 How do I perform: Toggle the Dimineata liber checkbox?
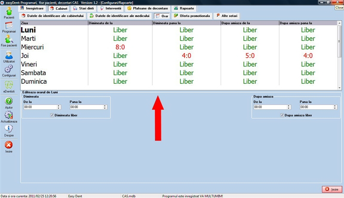(52, 115)
